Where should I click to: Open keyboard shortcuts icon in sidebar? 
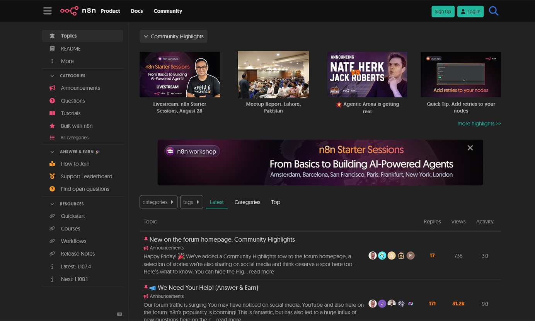[x=119, y=314]
